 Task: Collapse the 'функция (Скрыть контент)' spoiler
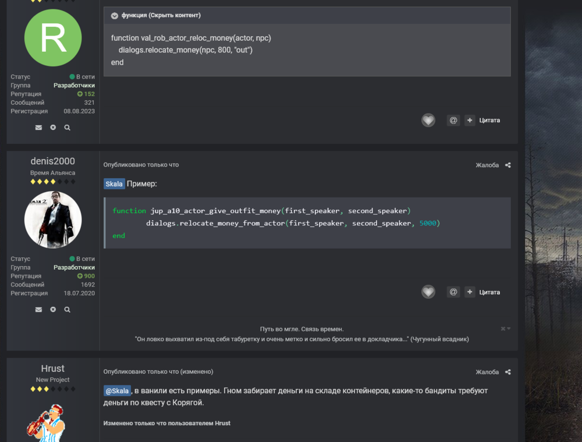(115, 16)
